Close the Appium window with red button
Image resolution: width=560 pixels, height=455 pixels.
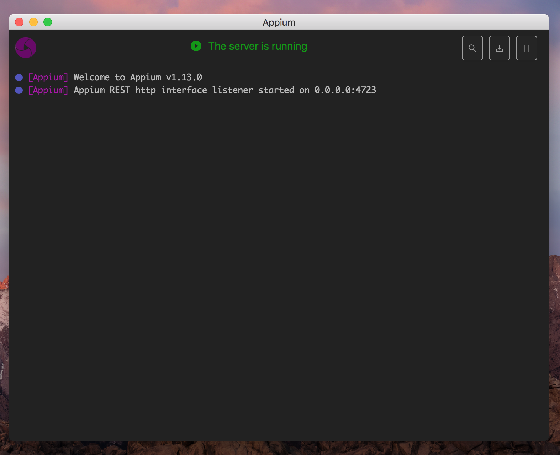point(19,22)
